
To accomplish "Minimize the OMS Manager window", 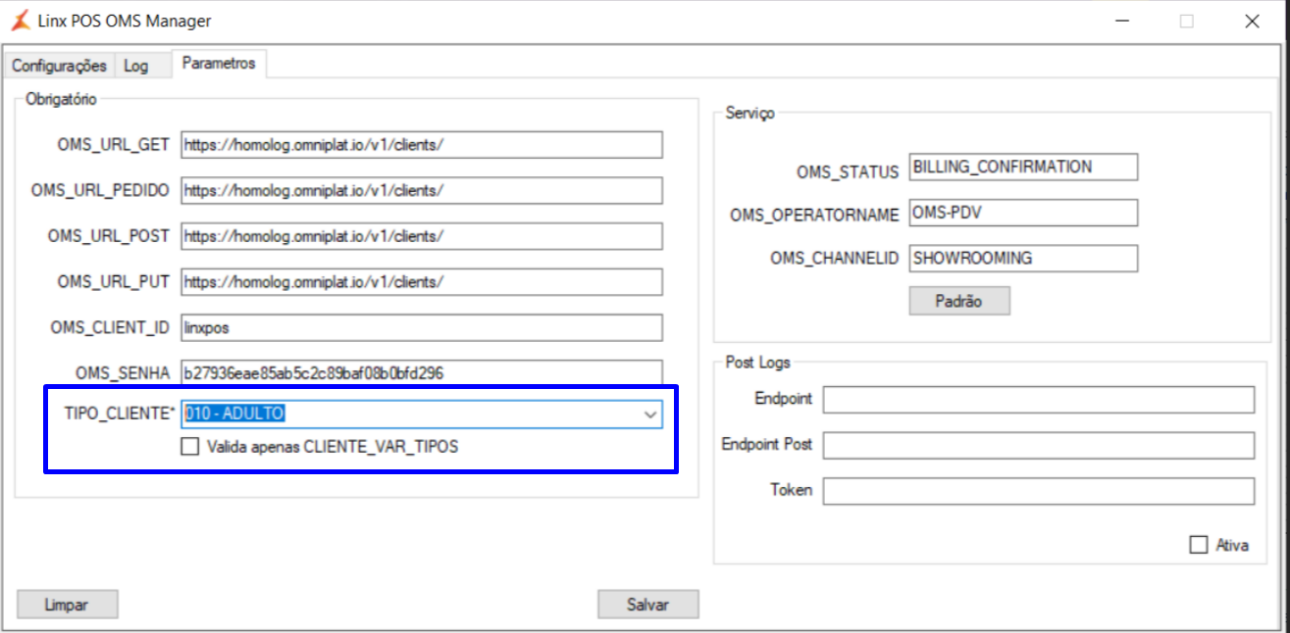I will click(x=1121, y=21).
